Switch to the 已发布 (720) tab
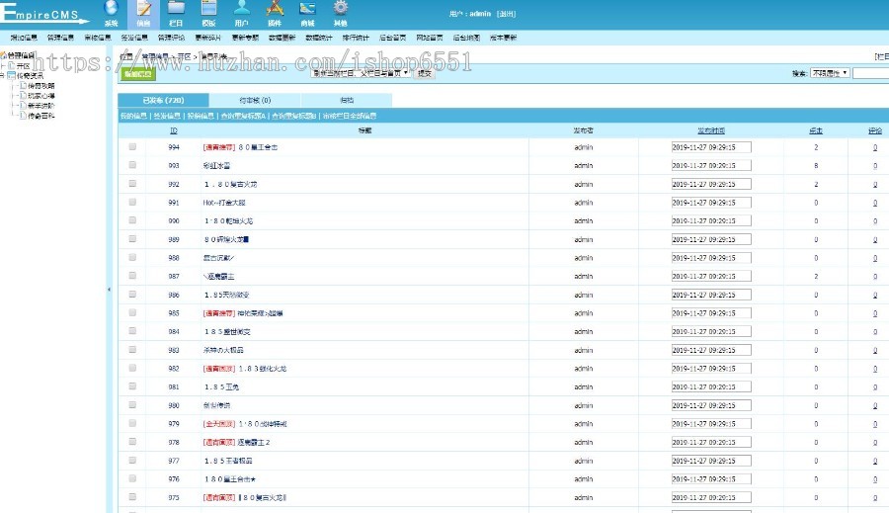Screen dimensions: 889x513 [x=163, y=100]
